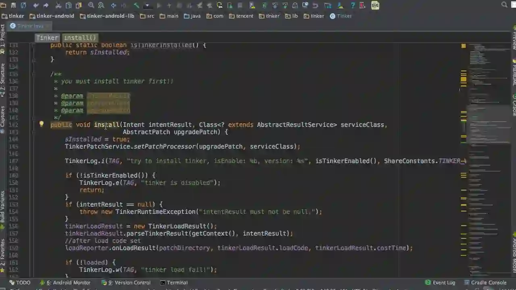Click the Redo arrow icon
Viewport: 516px width, 290px height.
[46, 5]
